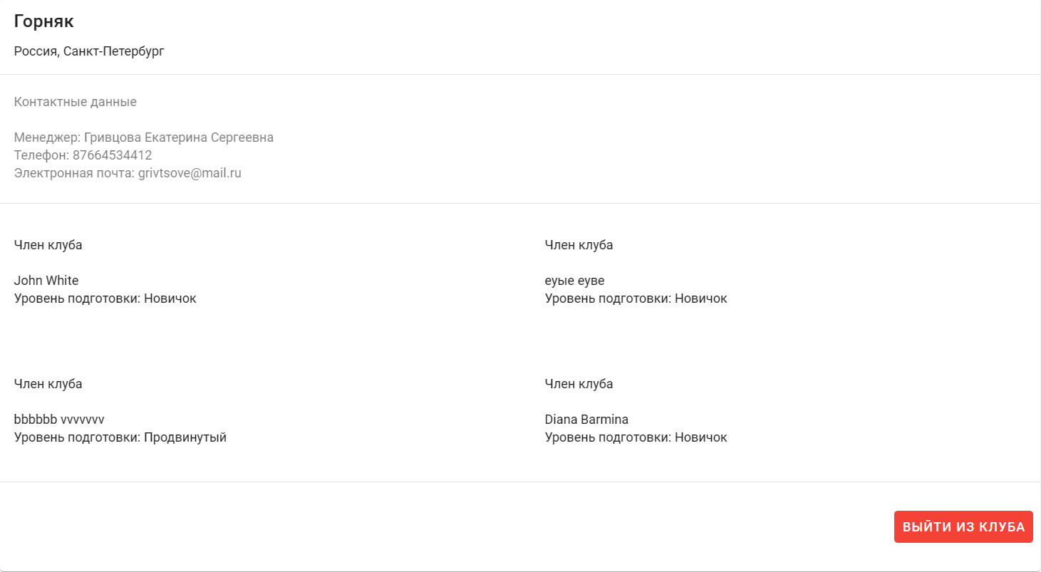The height and width of the screenshot is (572, 1041).
Task: Click the Горняк club title
Action: point(43,21)
